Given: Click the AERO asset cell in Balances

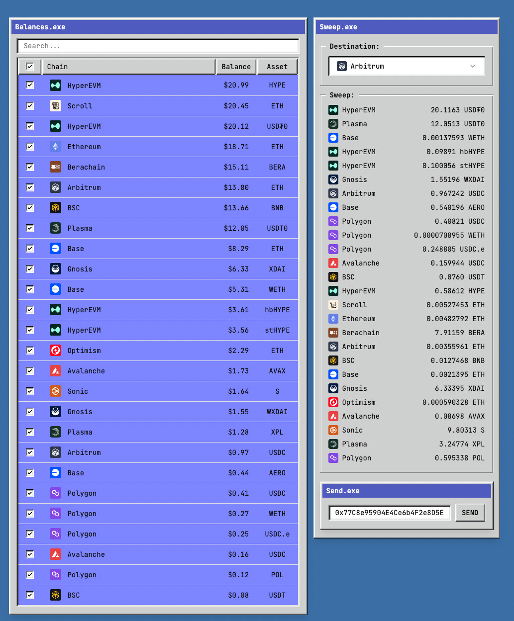Looking at the screenshot, I should point(277,472).
